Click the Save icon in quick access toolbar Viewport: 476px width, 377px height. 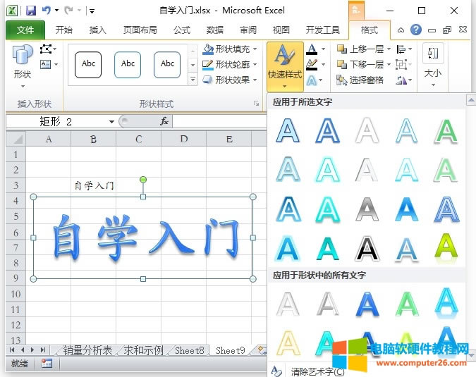(x=31, y=11)
